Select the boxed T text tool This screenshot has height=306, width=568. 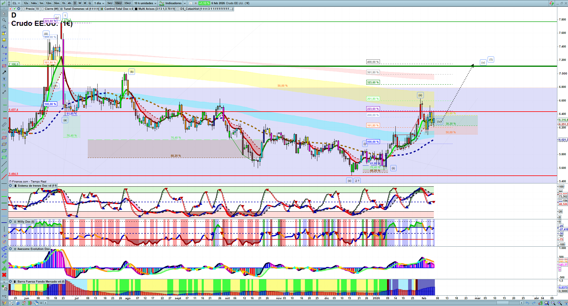pyautogui.click(x=4, y=79)
